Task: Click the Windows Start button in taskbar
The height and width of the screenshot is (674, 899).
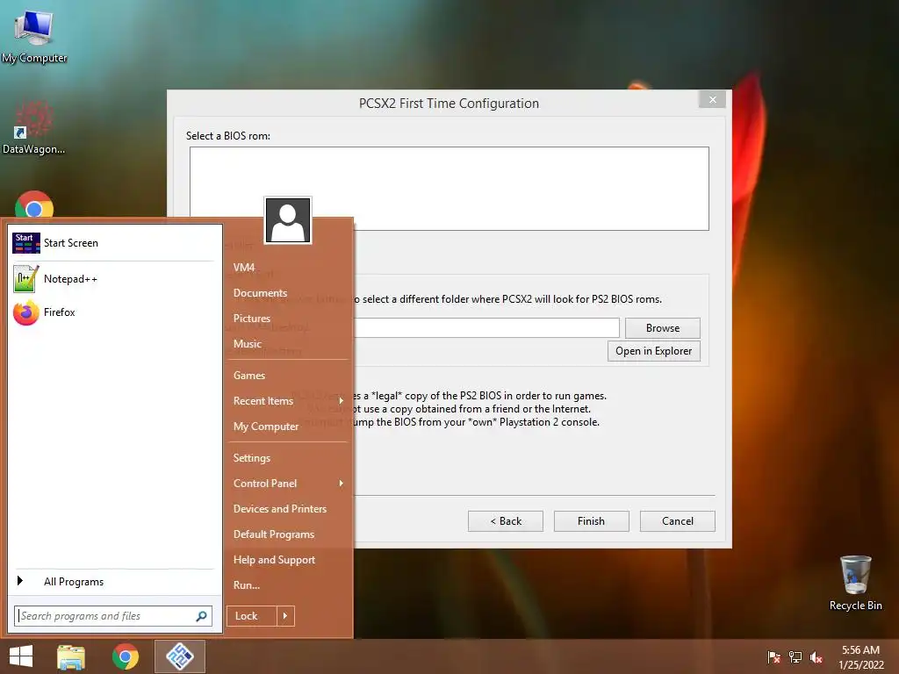Action: [x=21, y=656]
